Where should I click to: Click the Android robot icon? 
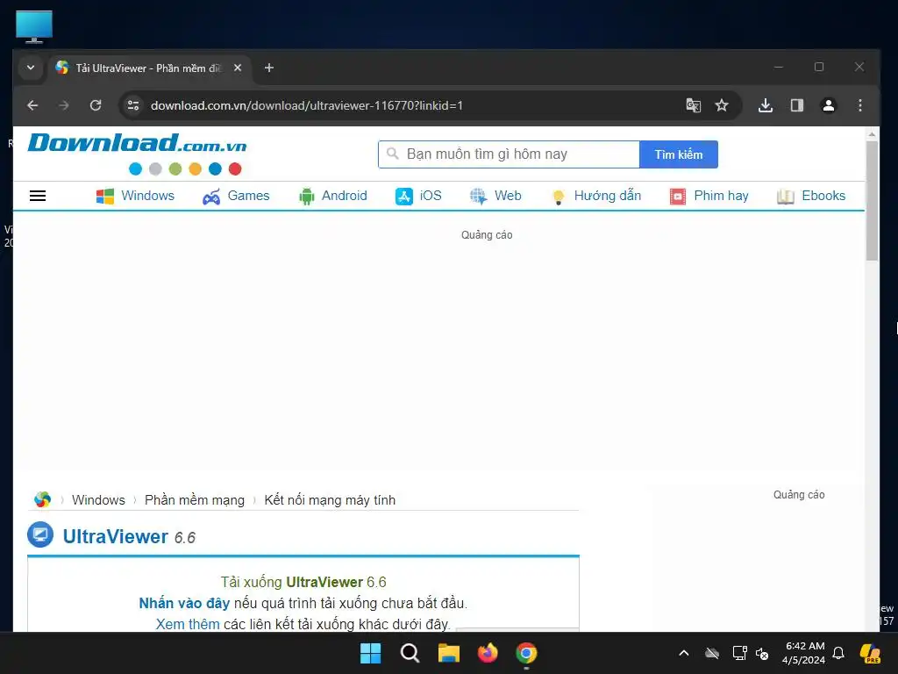click(306, 197)
